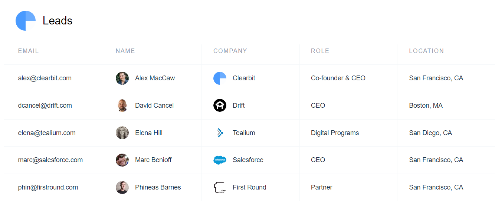Click the Tealium company logo
Screen dimensions: 495x201
[220, 133]
